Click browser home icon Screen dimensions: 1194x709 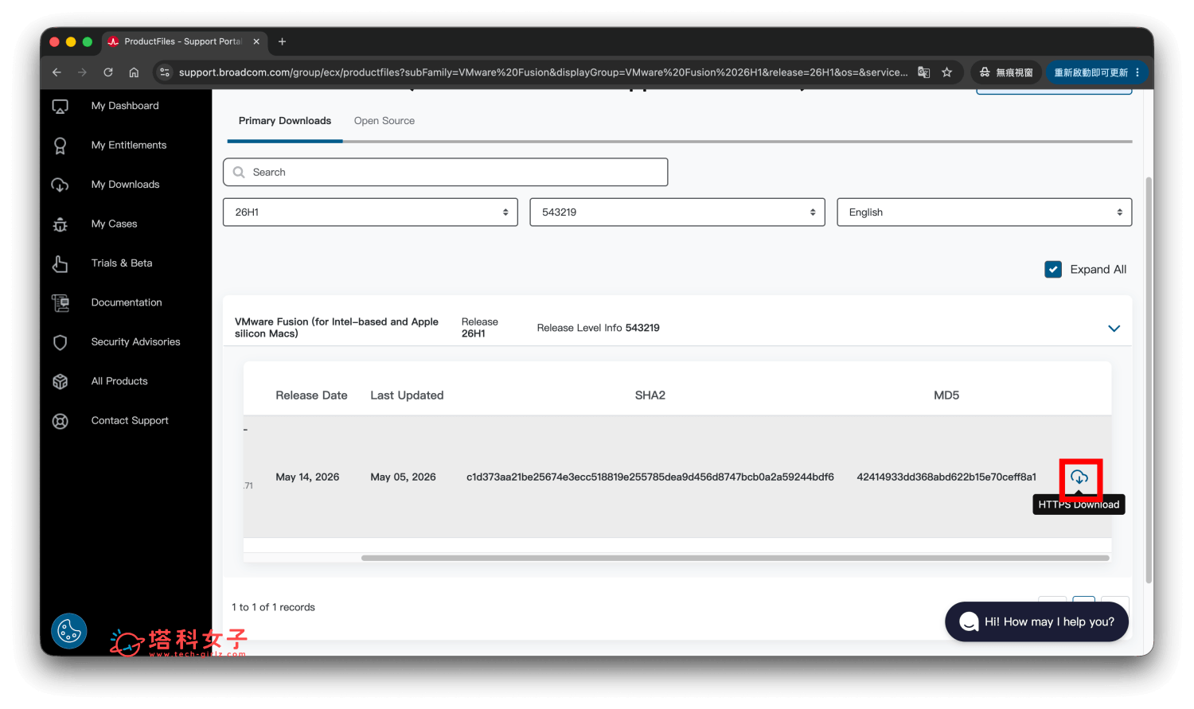coord(134,72)
